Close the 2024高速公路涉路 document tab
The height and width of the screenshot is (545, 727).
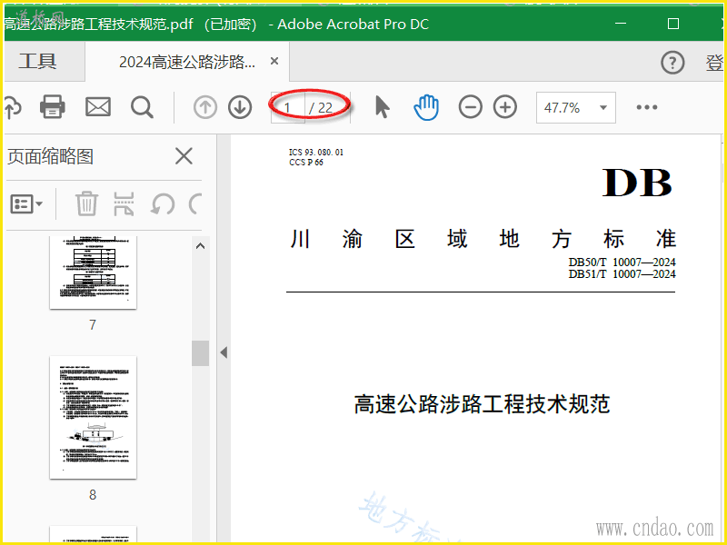[x=274, y=61]
